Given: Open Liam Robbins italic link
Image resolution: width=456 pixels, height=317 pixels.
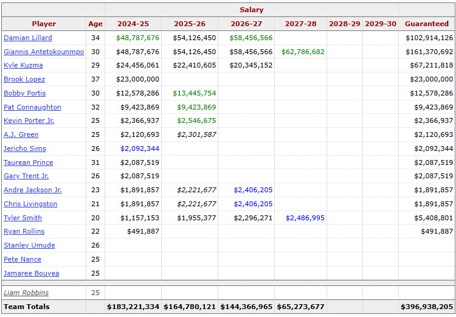Looking at the screenshot, I should (26, 293).
